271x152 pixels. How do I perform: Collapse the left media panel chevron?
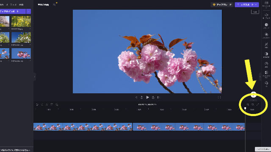point(35,76)
